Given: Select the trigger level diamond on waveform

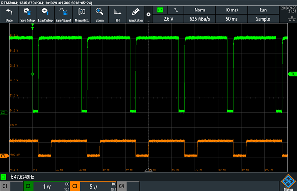Looking at the screenshot, I should point(33,74).
